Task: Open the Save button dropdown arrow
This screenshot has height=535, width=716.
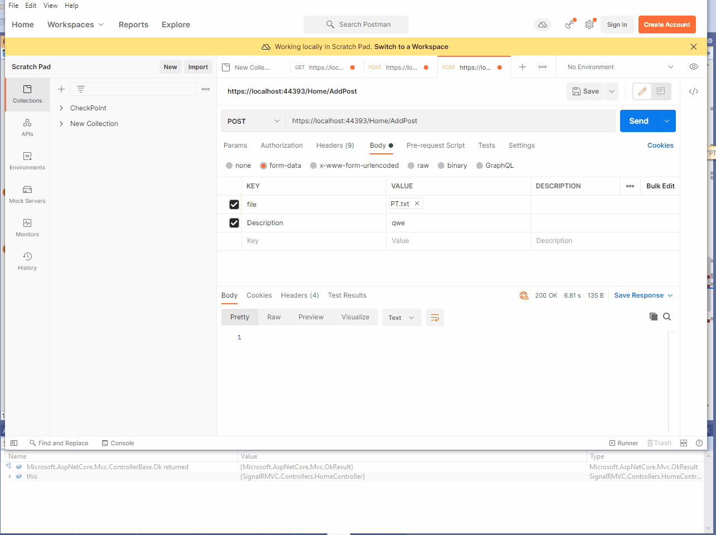Action: pyautogui.click(x=612, y=91)
